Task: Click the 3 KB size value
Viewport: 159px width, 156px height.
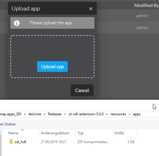Action: pyautogui.click(x=131, y=142)
